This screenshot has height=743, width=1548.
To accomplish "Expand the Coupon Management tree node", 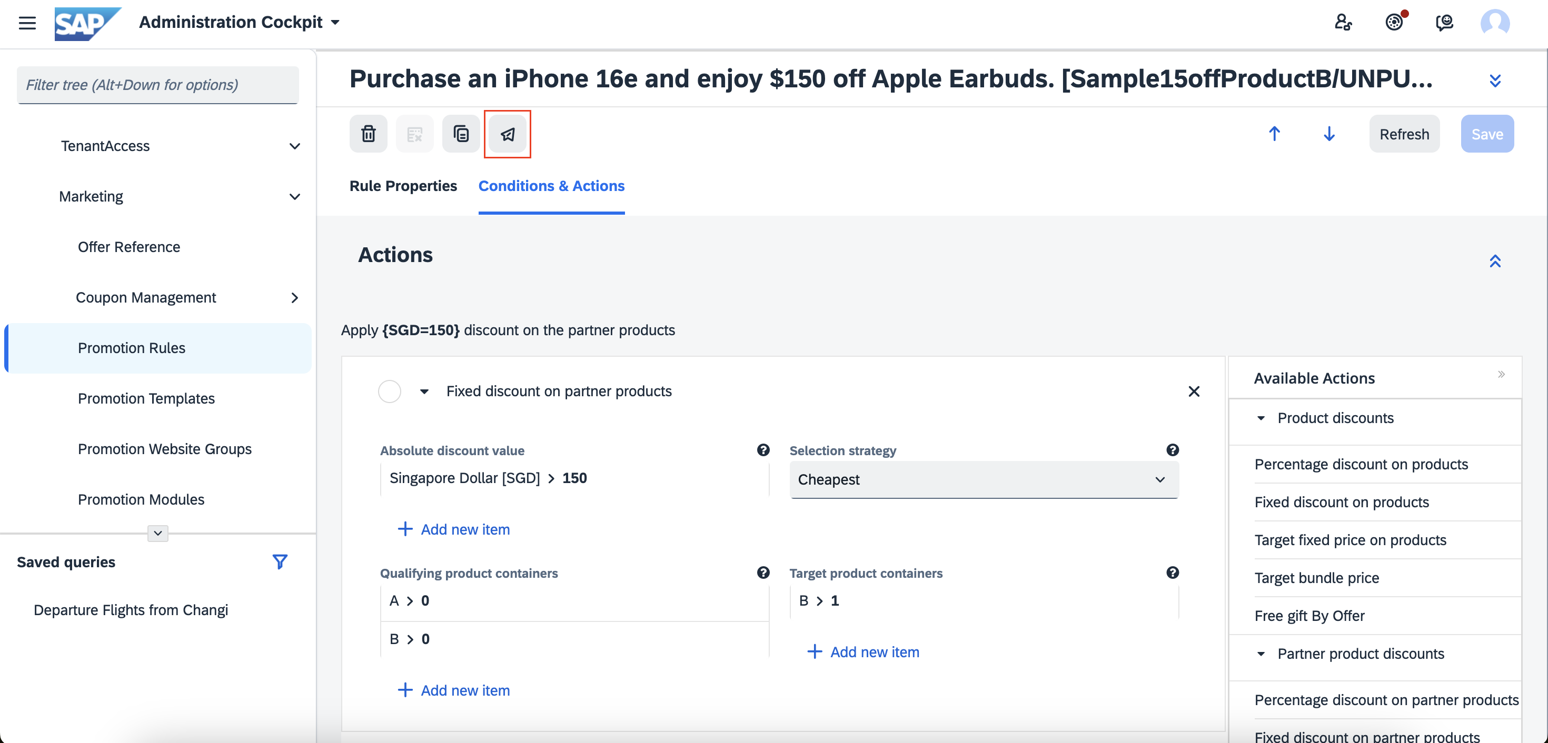I will click(294, 298).
